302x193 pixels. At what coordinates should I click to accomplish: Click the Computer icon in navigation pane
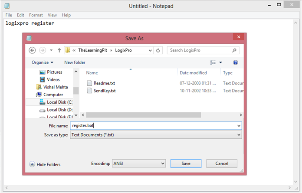[39, 95]
